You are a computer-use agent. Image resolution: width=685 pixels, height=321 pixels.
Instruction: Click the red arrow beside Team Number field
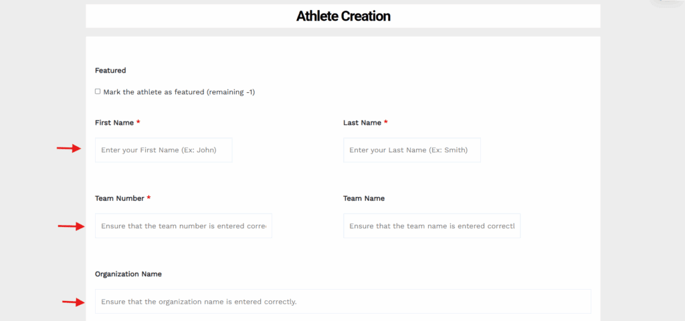(x=71, y=226)
